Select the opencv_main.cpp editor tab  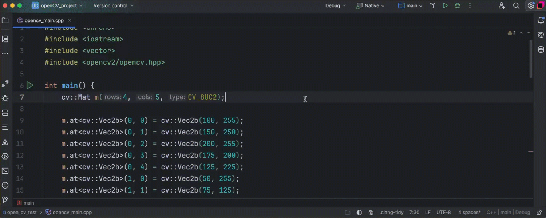pyautogui.click(x=44, y=21)
